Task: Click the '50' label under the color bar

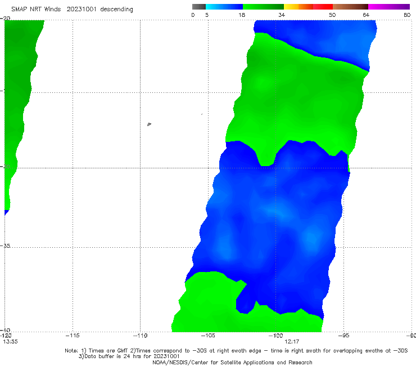Action: click(x=332, y=15)
